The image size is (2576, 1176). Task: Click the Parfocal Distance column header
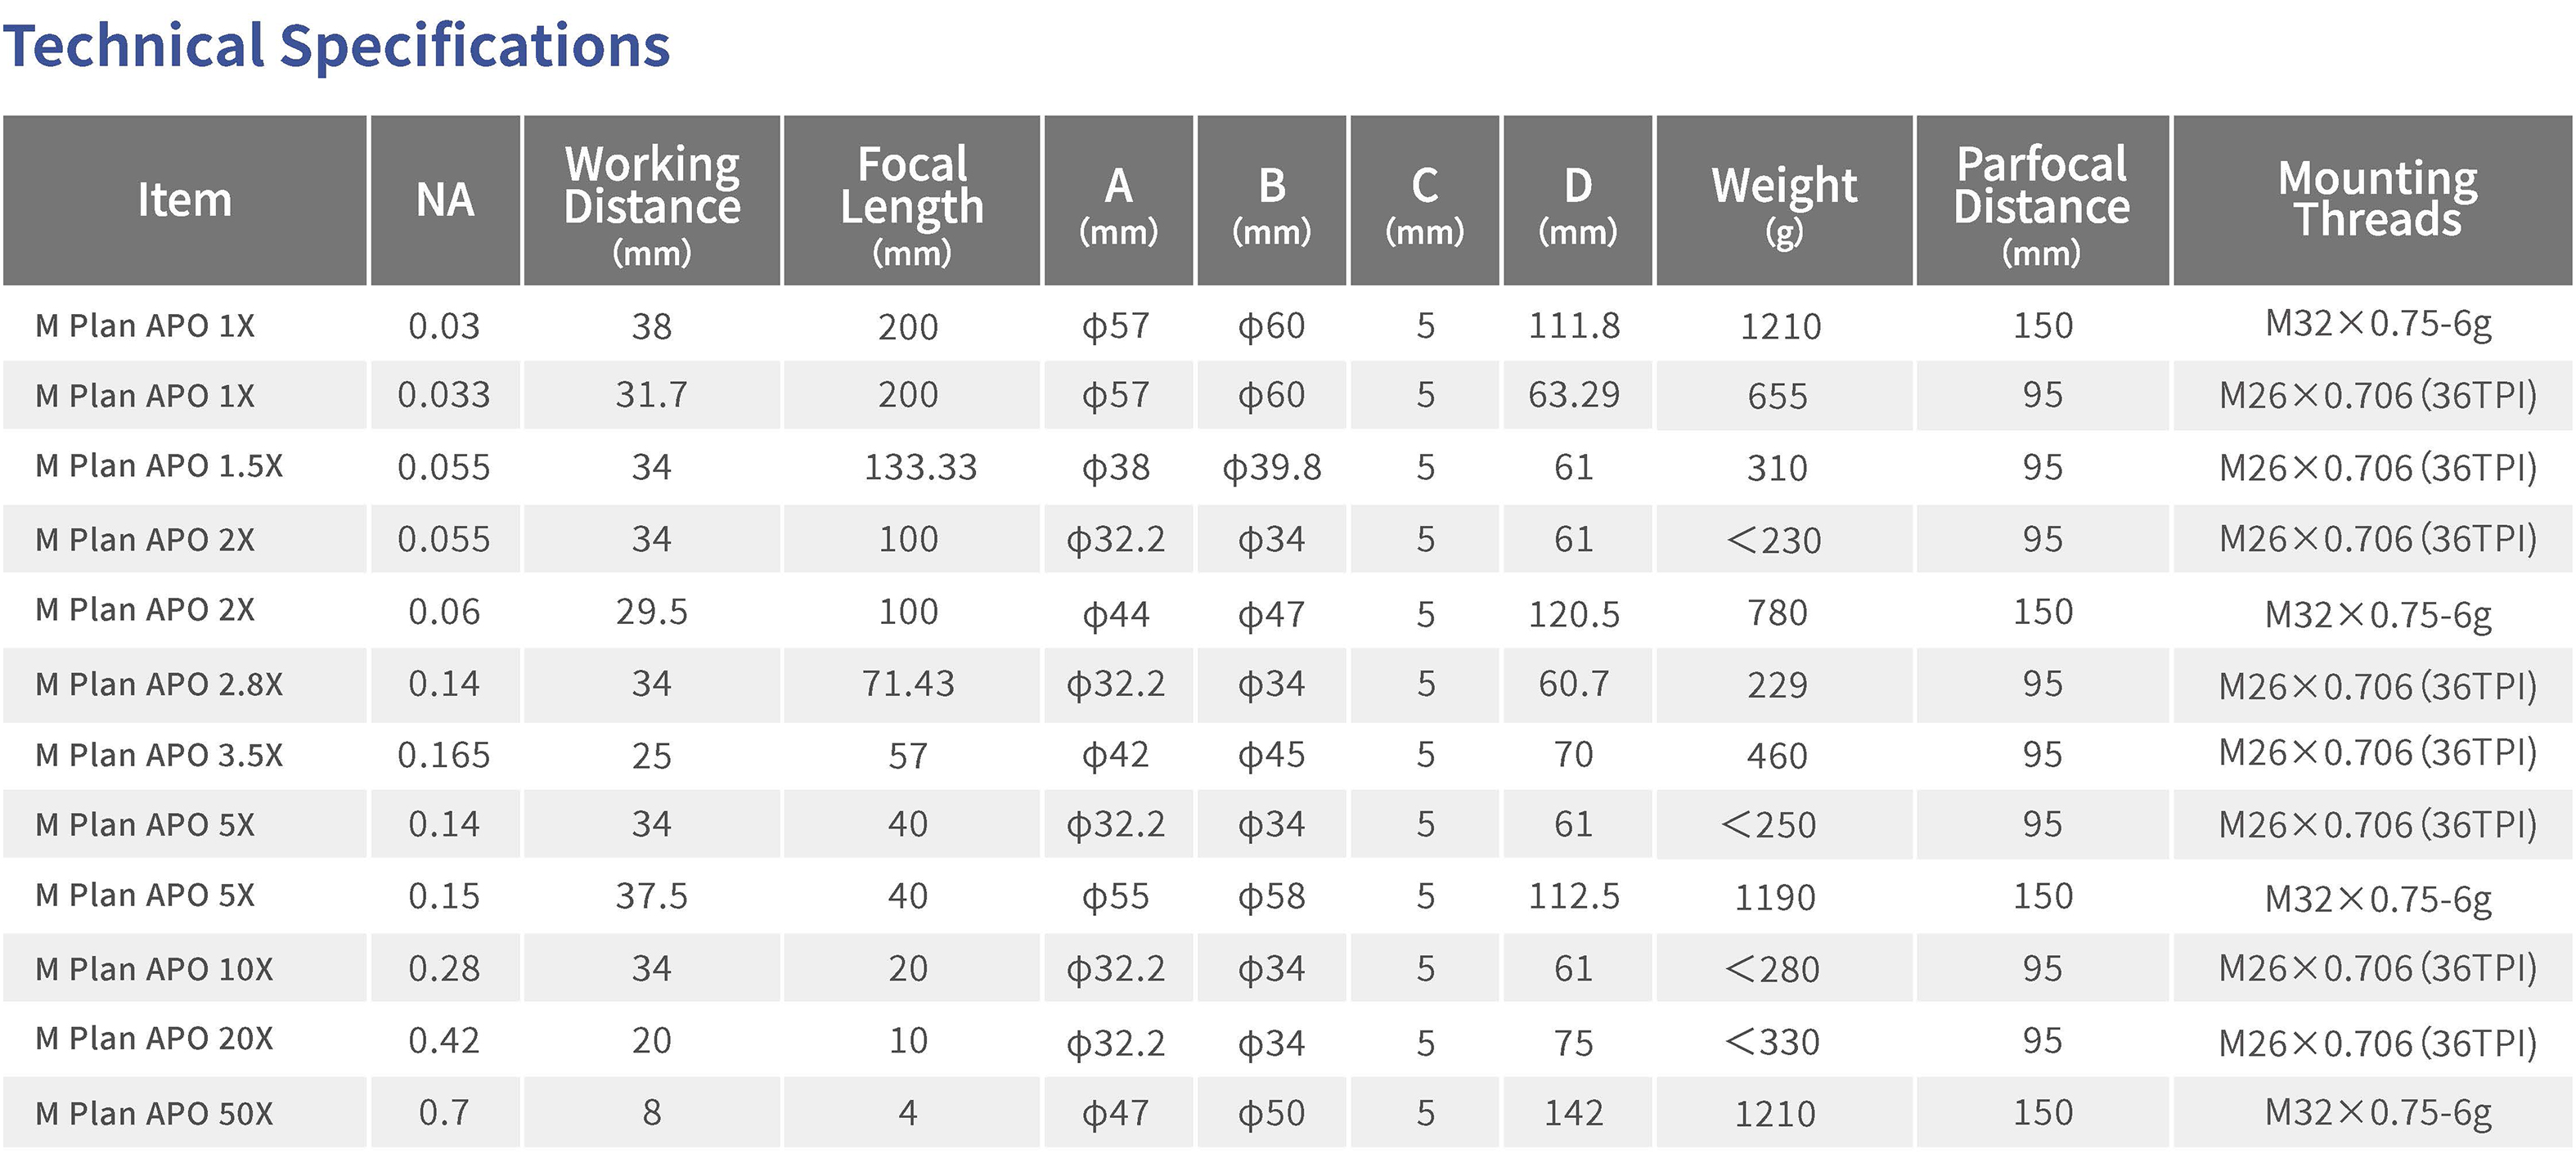2042,200
